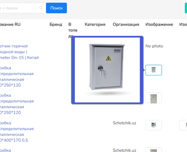
Task: Click the enlarged metal box preview image
Action: coord(107,70)
